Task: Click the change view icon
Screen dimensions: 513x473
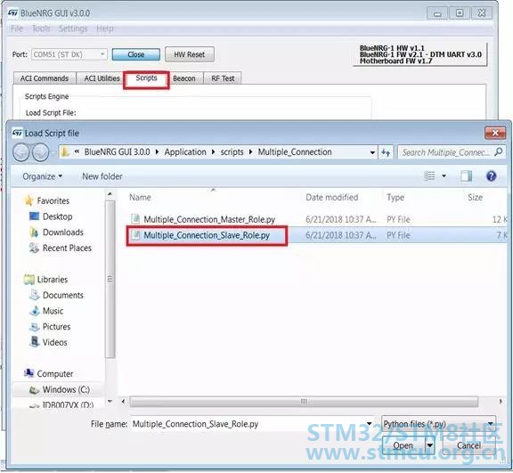Action: (429, 176)
